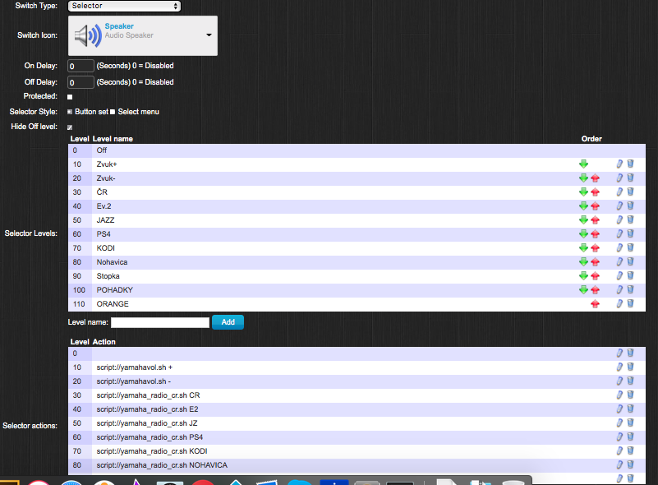Choose Button set selector style
This screenshot has width=658, height=485.
click(70, 112)
